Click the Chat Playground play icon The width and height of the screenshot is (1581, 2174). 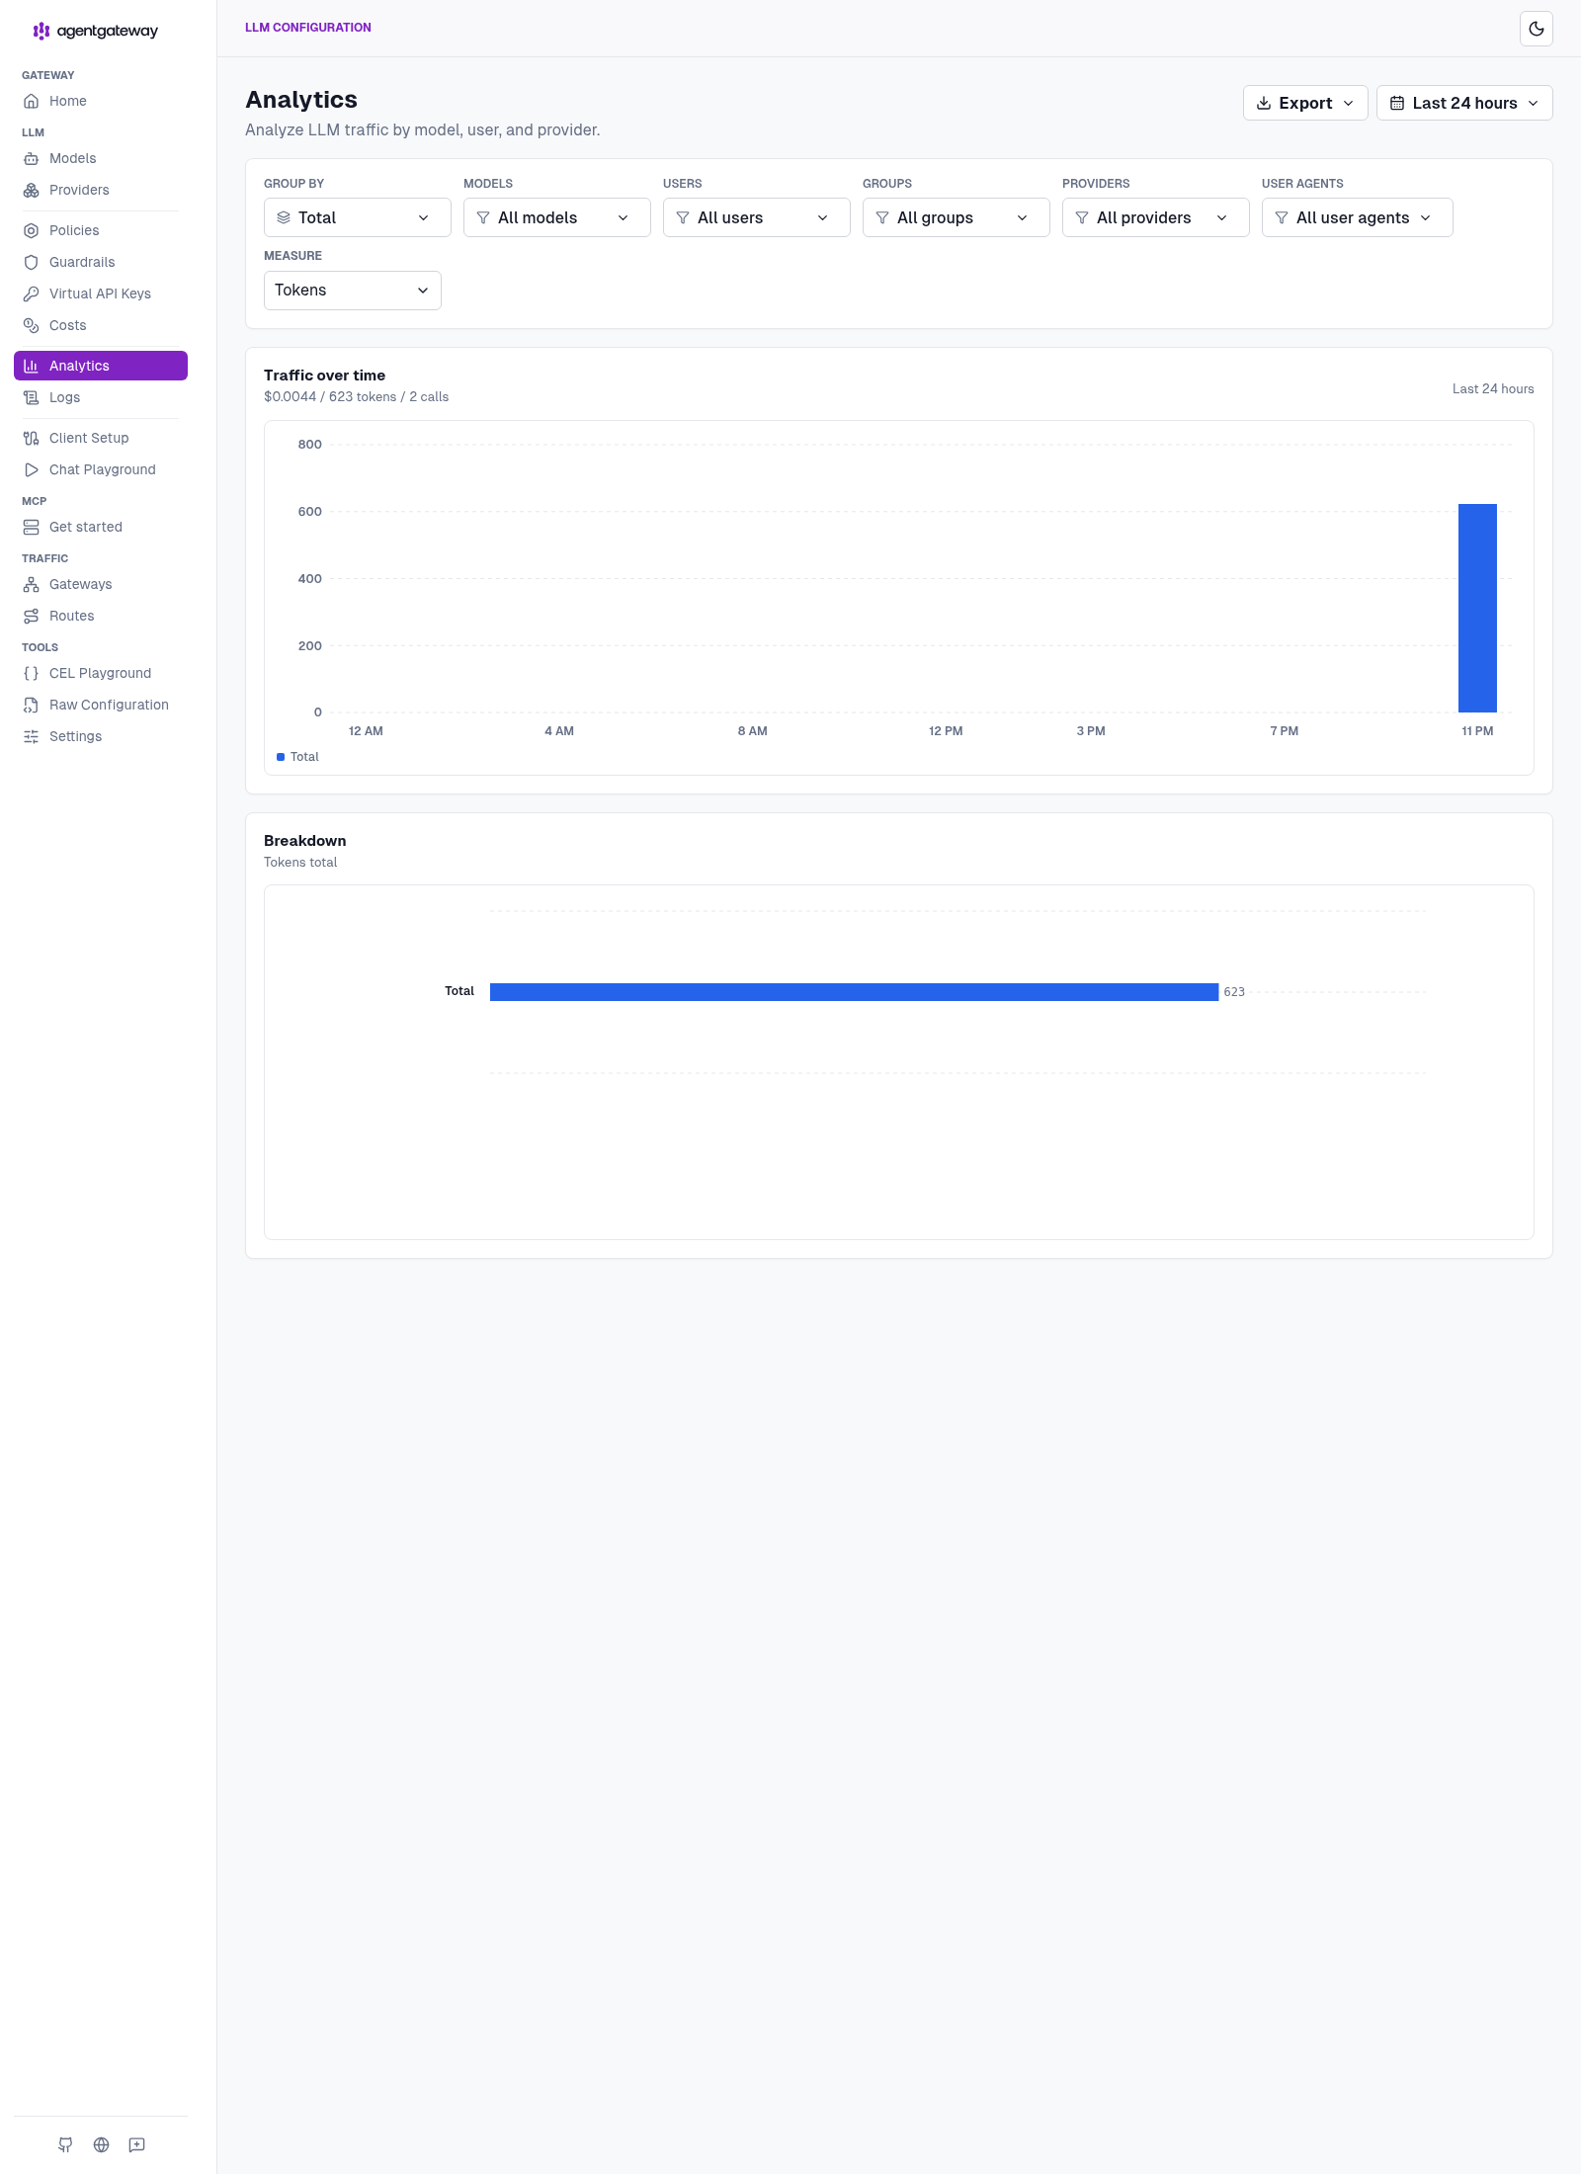[32, 469]
